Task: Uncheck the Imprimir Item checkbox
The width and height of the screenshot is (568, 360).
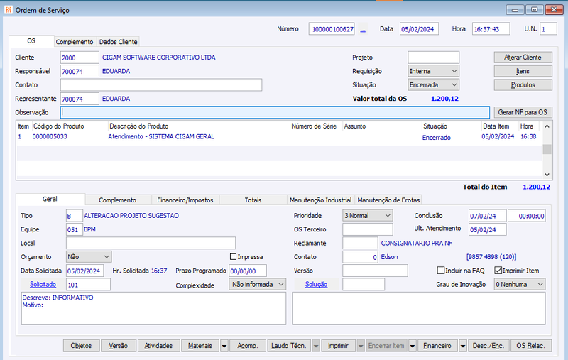Action: coord(498,271)
